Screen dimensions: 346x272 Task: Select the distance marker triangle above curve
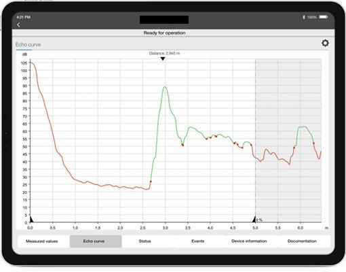point(163,58)
